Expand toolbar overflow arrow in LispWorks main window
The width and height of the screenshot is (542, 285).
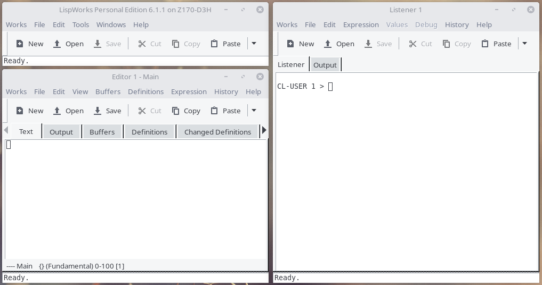tap(254, 44)
